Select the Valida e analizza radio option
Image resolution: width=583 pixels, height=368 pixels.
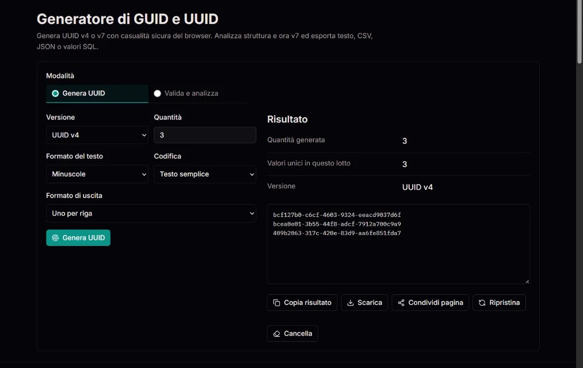199,93
